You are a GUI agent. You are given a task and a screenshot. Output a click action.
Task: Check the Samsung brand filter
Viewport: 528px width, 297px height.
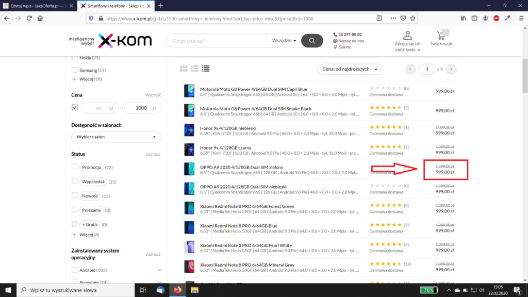[74, 70]
